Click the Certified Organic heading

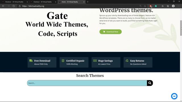point(75,61)
